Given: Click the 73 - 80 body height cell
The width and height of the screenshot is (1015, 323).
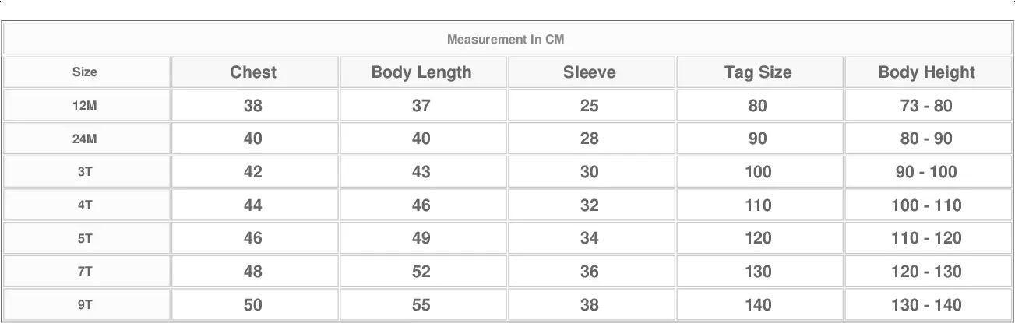Looking at the screenshot, I should point(926,106).
